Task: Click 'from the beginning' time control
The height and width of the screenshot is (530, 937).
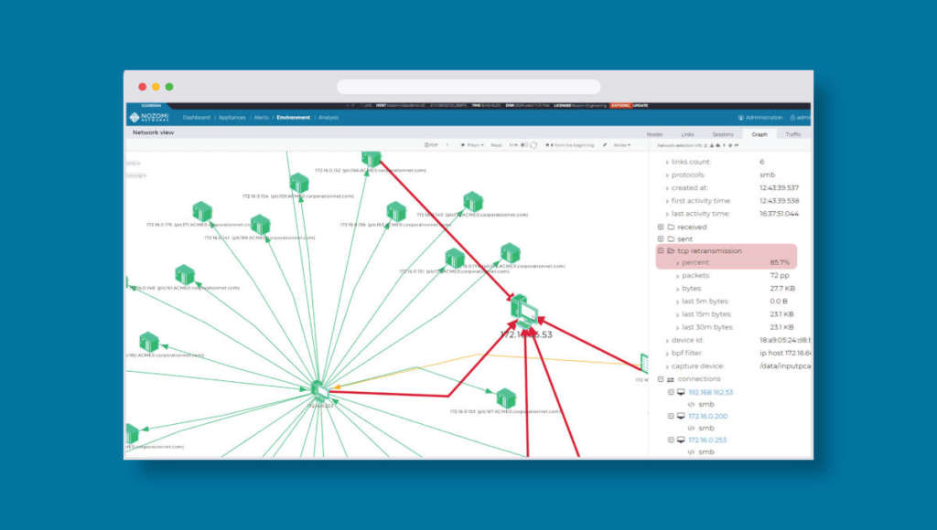Action: pos(571,145)
